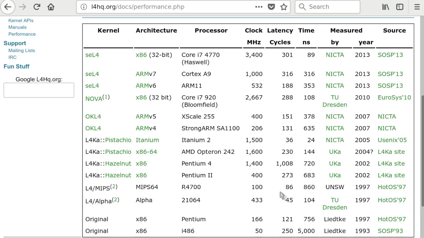Click the l4hq.org address bar URL

click(138, 7)
